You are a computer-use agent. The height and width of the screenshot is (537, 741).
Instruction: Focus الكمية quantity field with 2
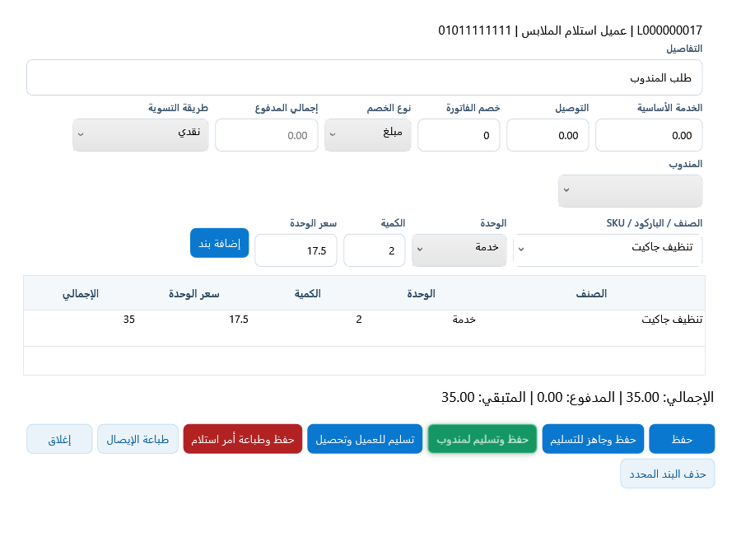tap(375, 250)
